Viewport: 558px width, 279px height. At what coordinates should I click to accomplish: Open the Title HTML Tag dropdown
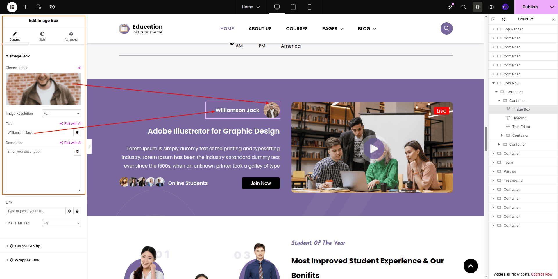[x=62, y=223]
